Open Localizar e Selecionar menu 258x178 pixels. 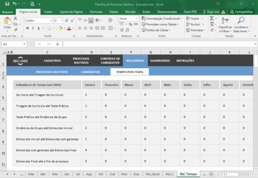[241, 24]
